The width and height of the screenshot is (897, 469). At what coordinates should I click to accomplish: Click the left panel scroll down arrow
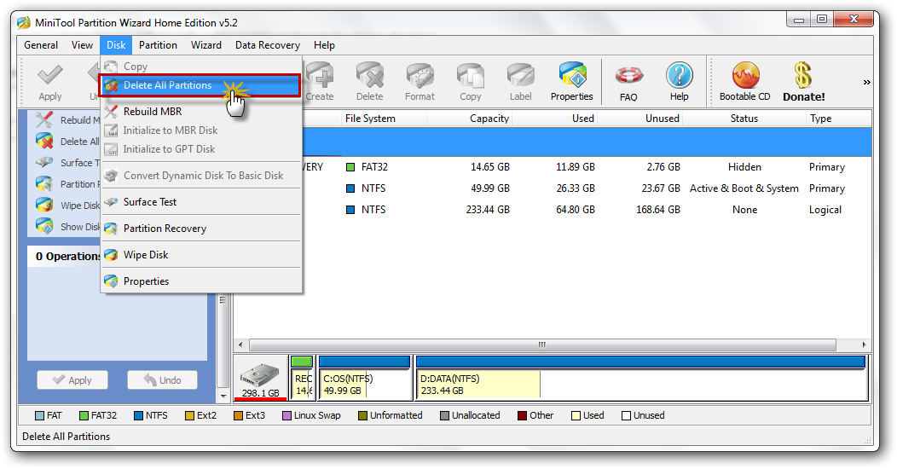(x=223, y=396)
